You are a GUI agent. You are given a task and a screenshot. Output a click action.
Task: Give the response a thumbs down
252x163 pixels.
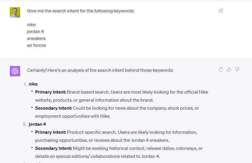(x=237, y=69)
